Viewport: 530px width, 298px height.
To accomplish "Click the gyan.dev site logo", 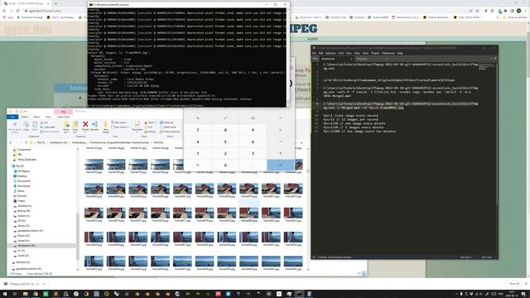I will tap(28, 30).
